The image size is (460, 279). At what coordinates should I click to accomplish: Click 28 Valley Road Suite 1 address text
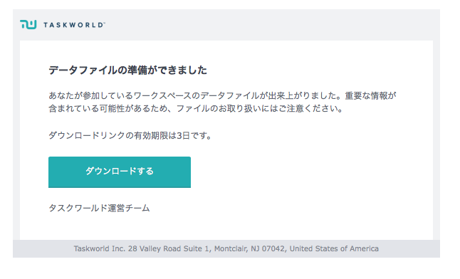pyautogui.click(x=169, y=248)
